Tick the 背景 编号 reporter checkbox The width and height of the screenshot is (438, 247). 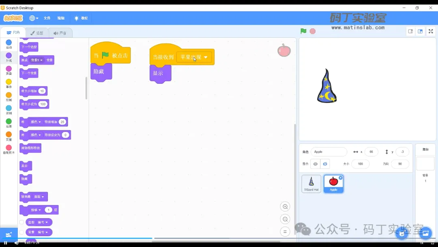click(21, 232)
